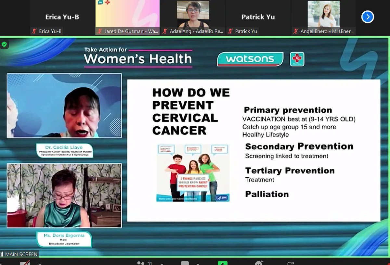Open the Participants panel showing 31

(x=144, y=263)
